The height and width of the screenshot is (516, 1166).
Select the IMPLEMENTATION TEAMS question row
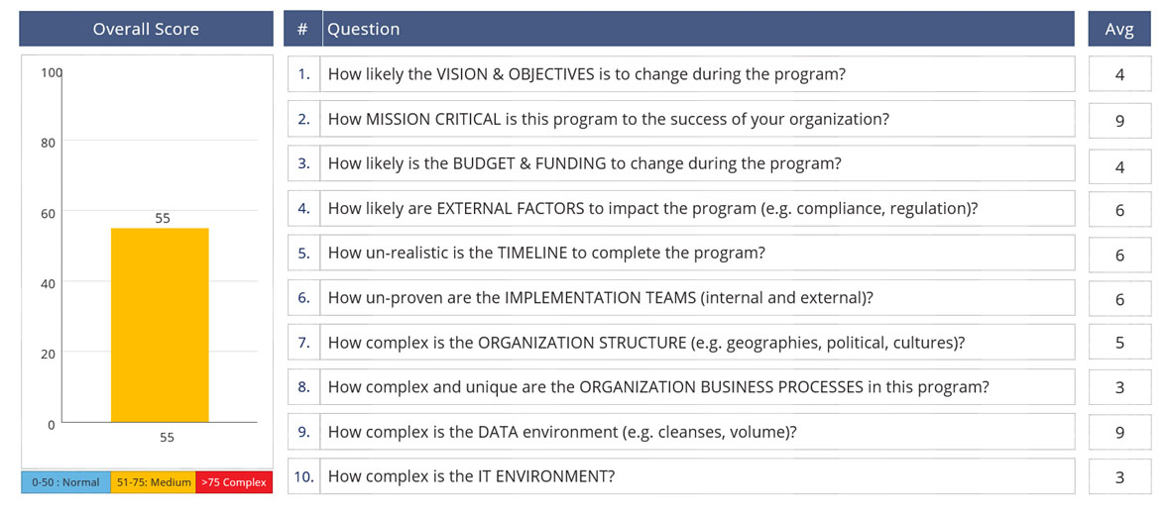[x=697, y=297]
